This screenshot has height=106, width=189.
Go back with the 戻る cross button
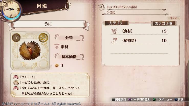pos(179,100)
